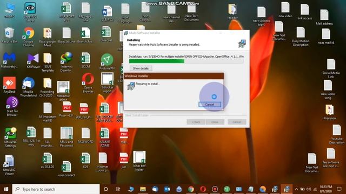346x194 pixels.
Task: Cancel the Windows Installer preparation dialog
Action: pos(210,105)
